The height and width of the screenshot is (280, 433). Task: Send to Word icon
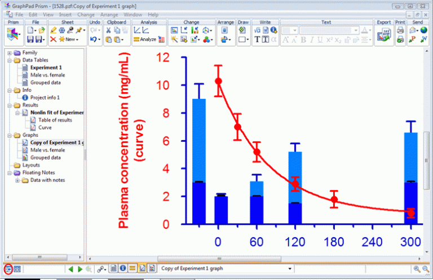click(x=423, y=39)
